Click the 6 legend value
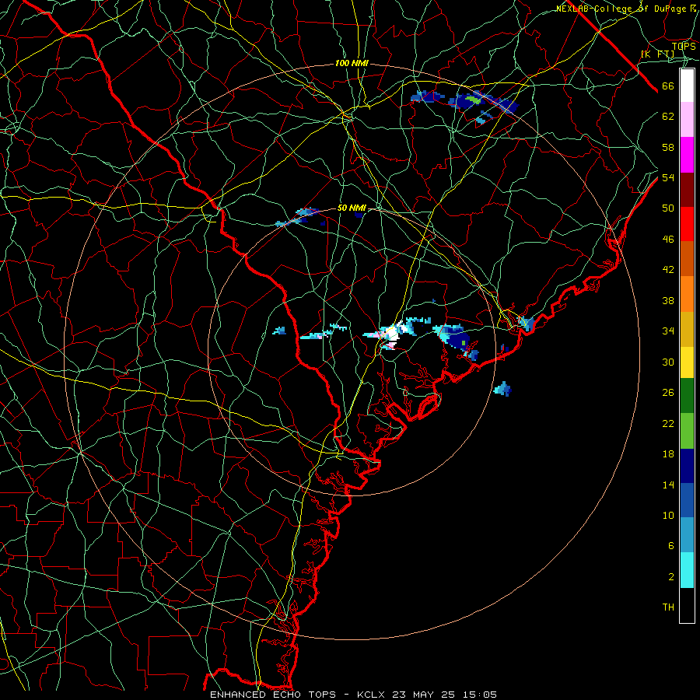The width and height of the screenshot is (700, 700). 671,546
